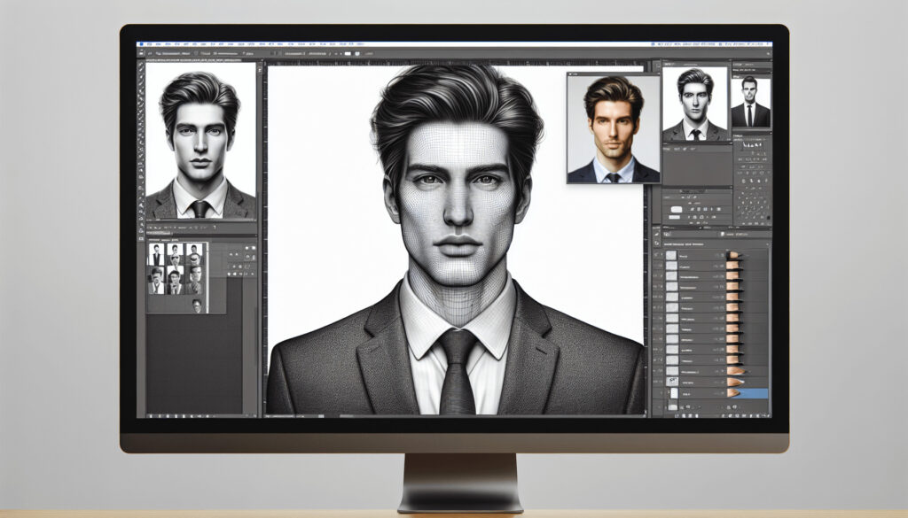Open the second-row middle photo in the thumbnail grid
This screenshot has height=518, width=908.
tap(176, 280)
